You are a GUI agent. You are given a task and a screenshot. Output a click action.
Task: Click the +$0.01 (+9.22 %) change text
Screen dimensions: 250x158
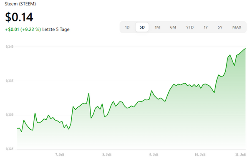pyautogui.click(x=23, y=30)
